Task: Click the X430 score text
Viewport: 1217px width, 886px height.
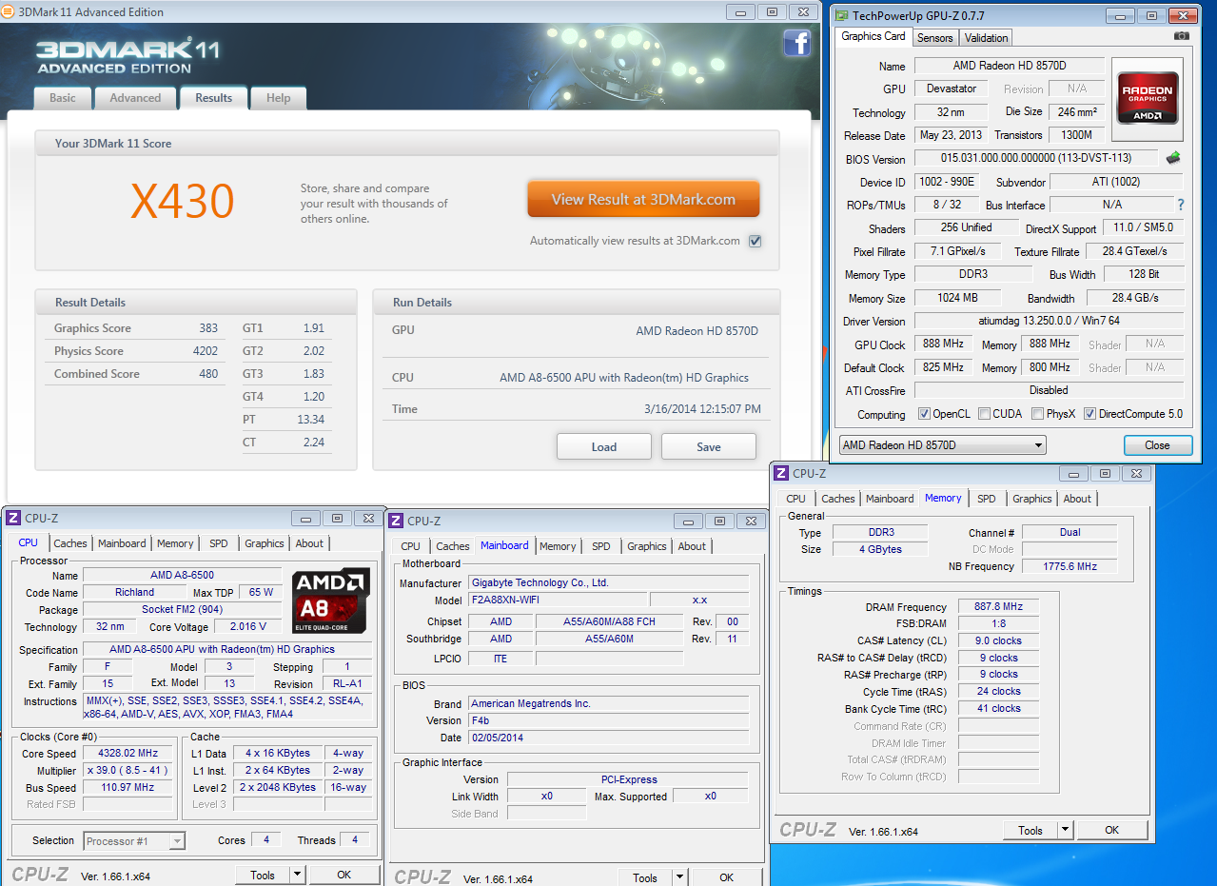Action: pos(183,201)
